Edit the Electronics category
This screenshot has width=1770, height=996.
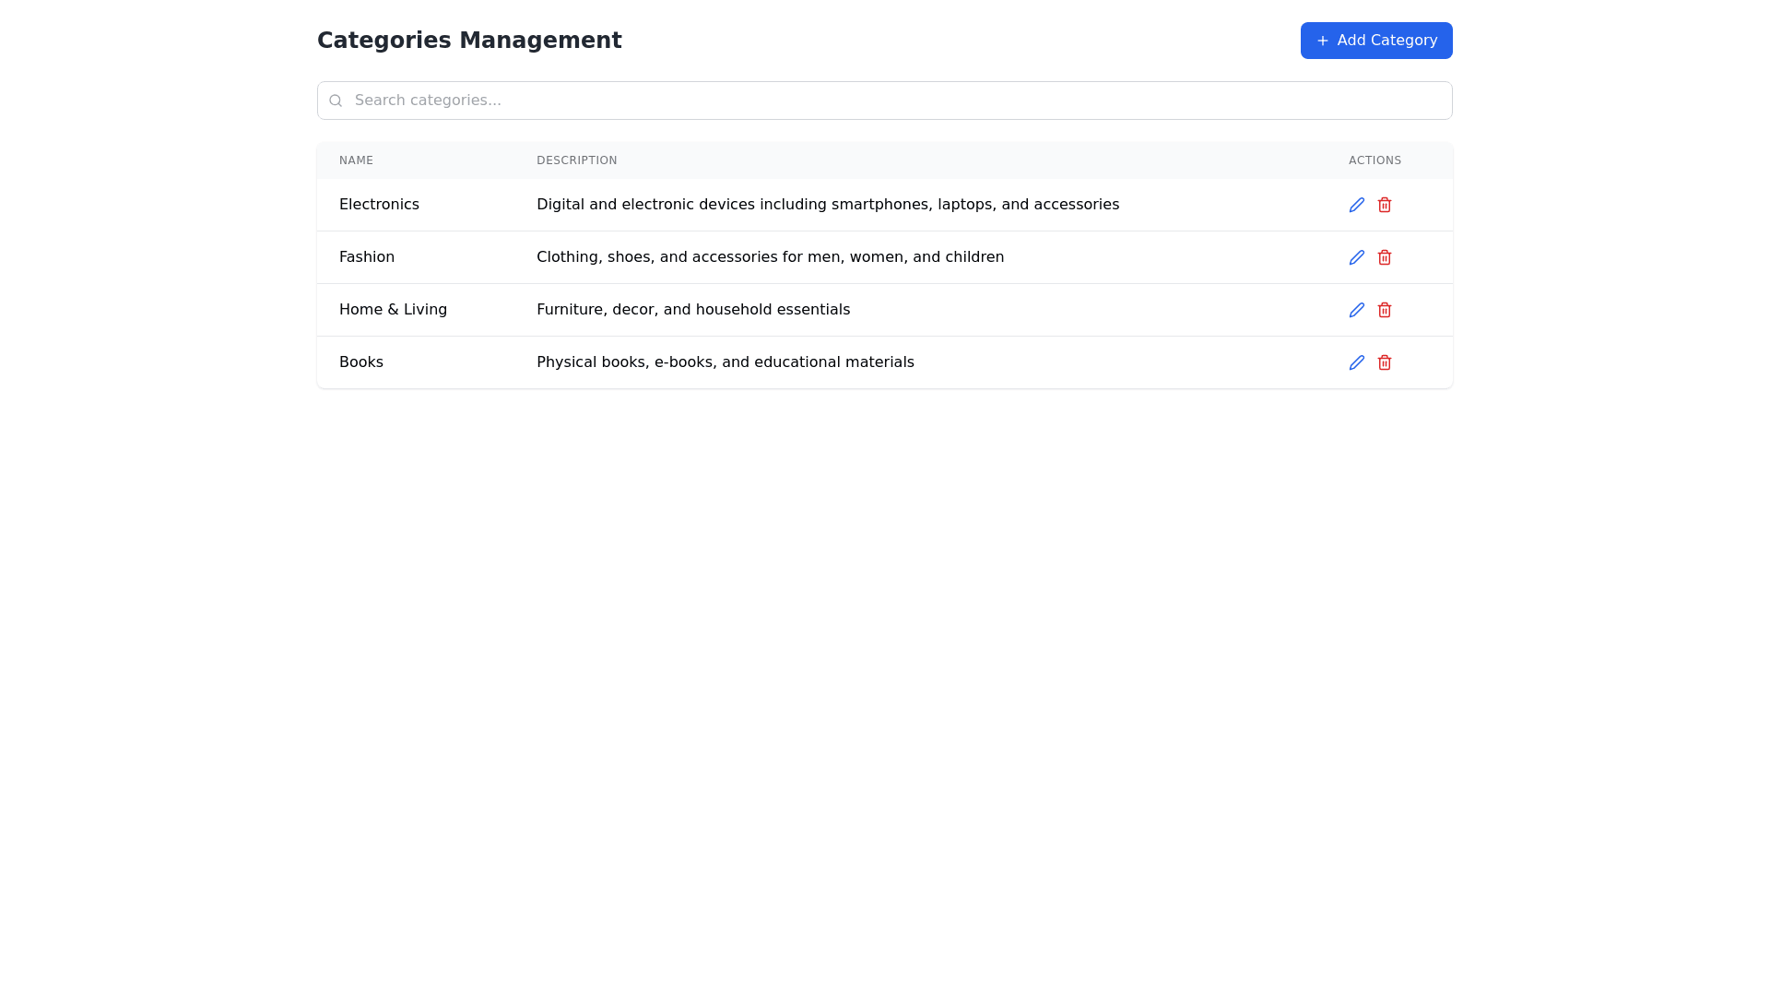(x=1356, y=205)
